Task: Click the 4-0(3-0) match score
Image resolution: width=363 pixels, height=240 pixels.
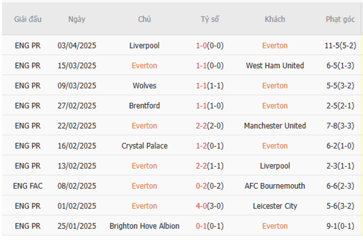Action: [210, 207]
